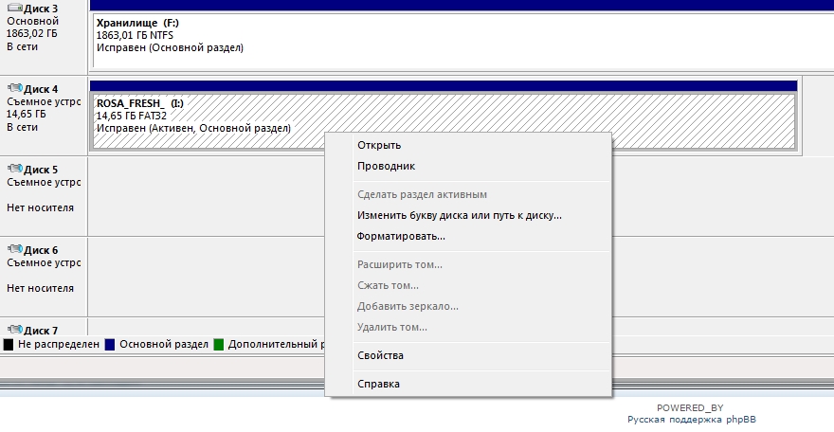Click the Диск 7 removable drive icon
The image size is (834, 432).
pos(15,330)
